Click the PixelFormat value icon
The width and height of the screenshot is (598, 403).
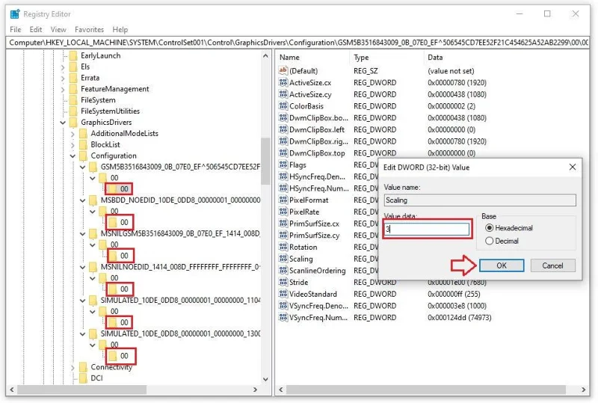283,200
